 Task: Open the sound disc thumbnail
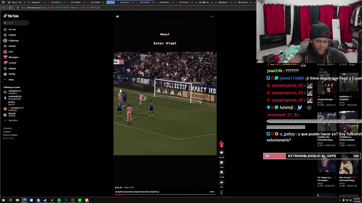point(221,193)
